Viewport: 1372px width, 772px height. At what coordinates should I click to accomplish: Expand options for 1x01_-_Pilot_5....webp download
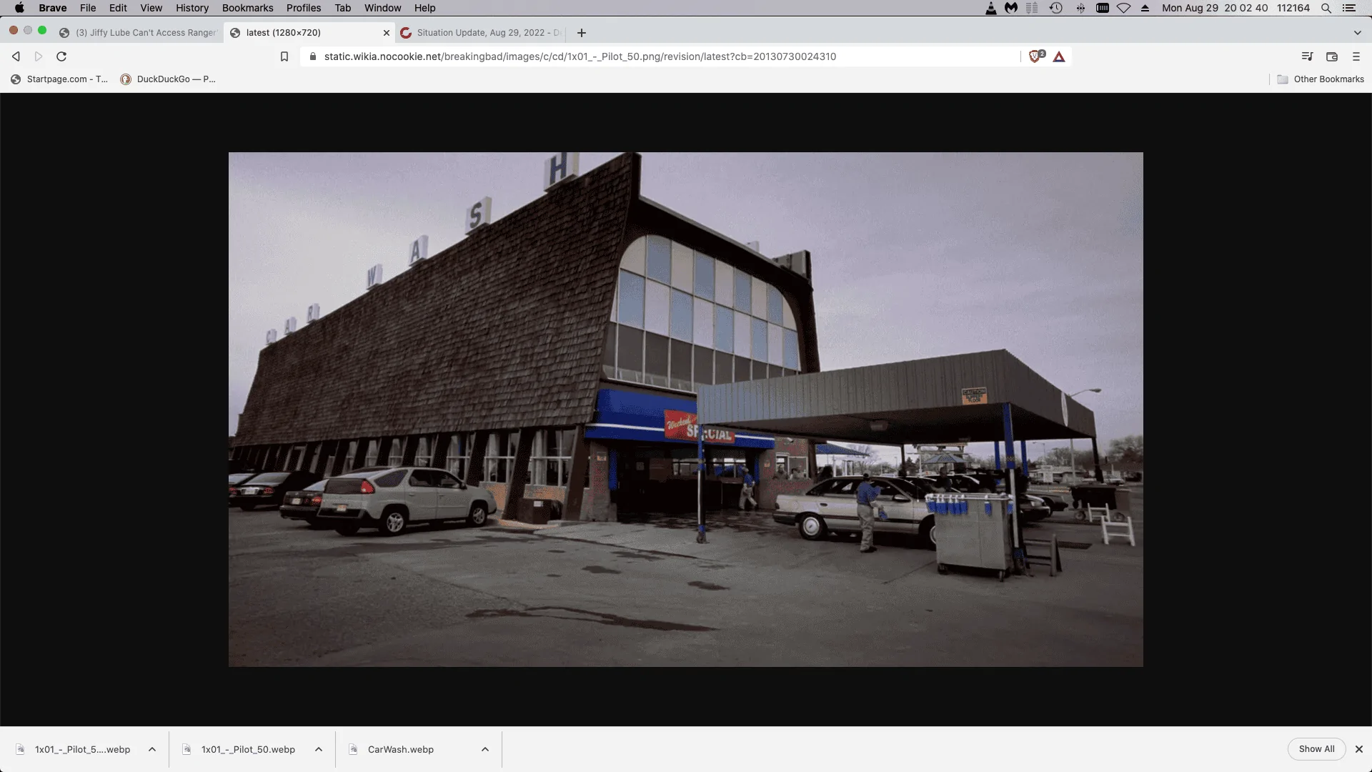(x=152, y=749)
